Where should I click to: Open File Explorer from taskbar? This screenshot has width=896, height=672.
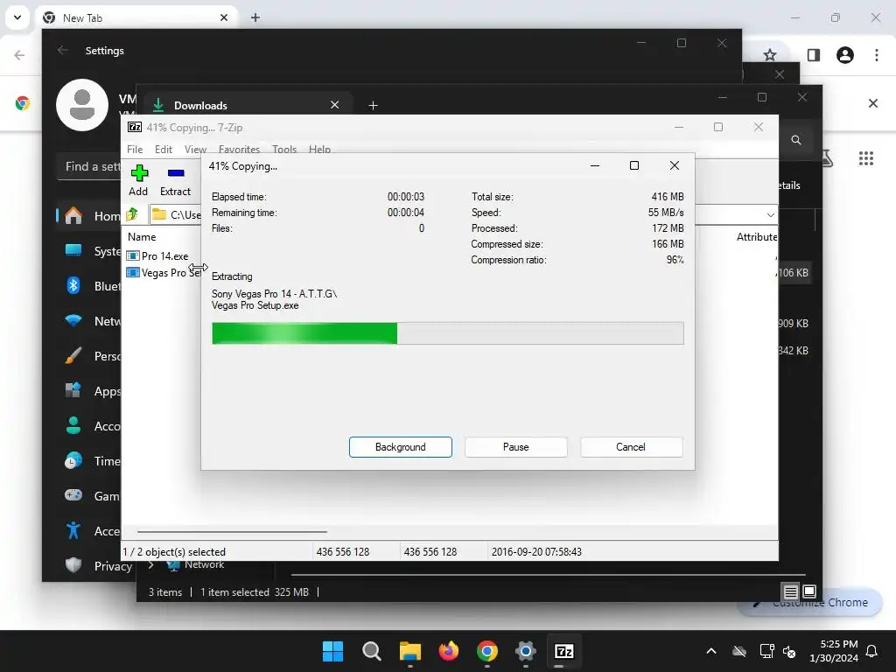click(x=410, y=651)
